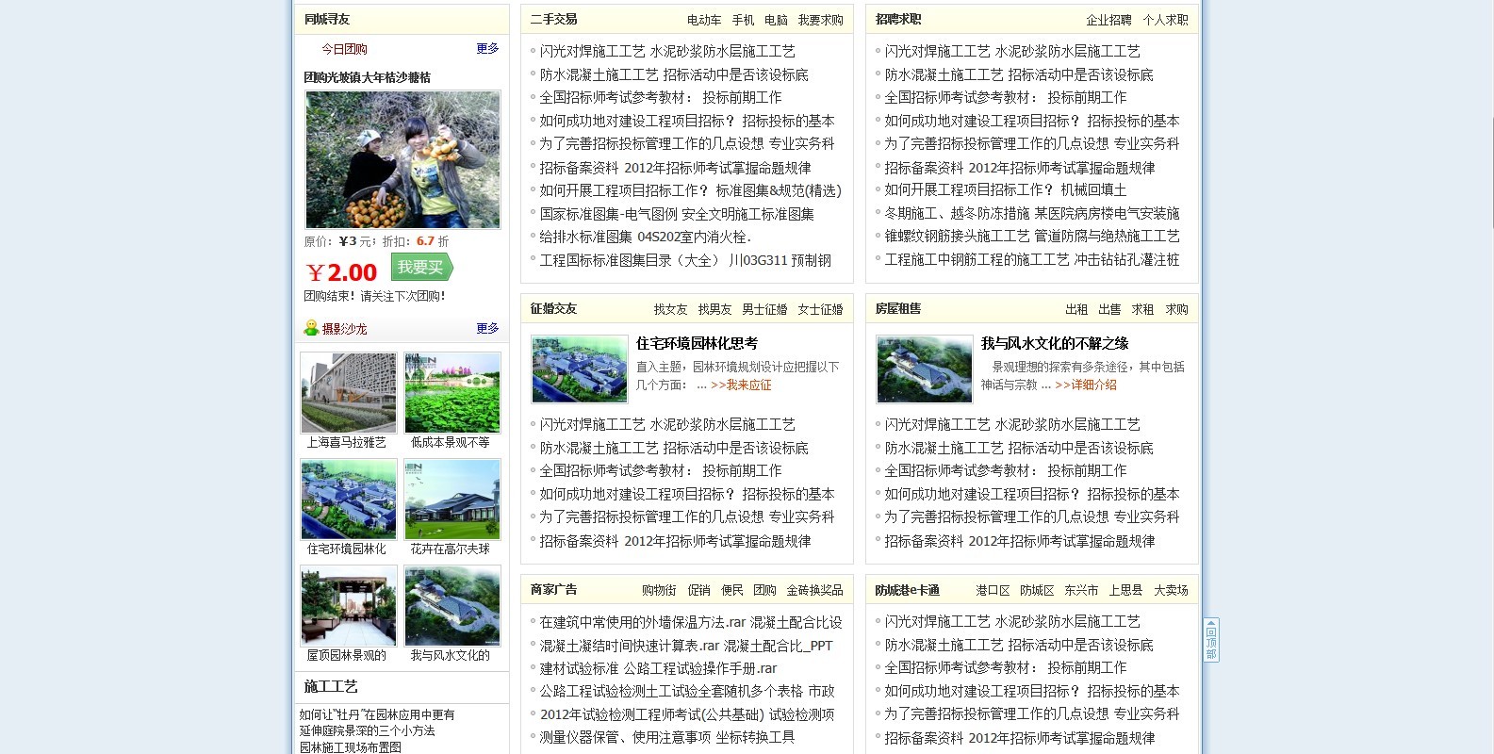Open article title 我与风水文化的不解之缘
The image size is (1494, 754).
tap(1055, 343)
